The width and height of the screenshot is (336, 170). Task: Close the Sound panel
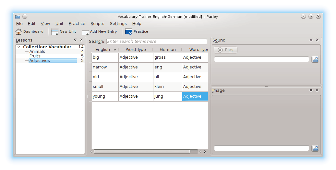pos(317,40)
